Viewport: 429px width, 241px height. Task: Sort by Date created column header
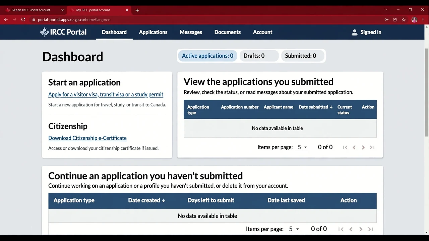(x=146, y=200)
